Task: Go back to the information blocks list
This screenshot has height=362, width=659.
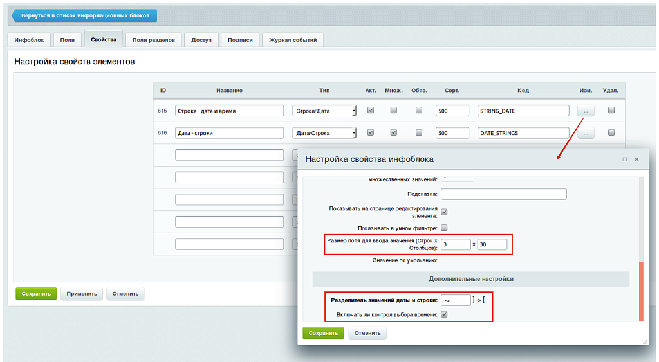Action: [84, 15]
